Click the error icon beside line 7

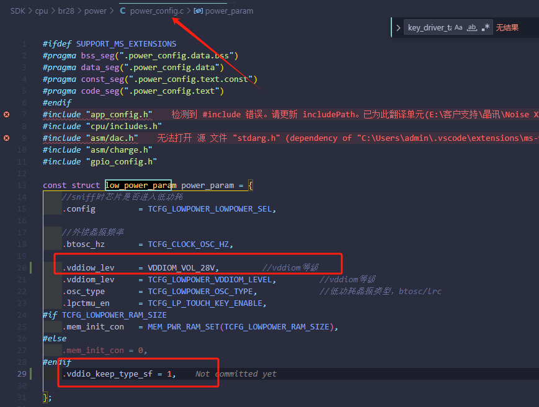coord(7,114)
